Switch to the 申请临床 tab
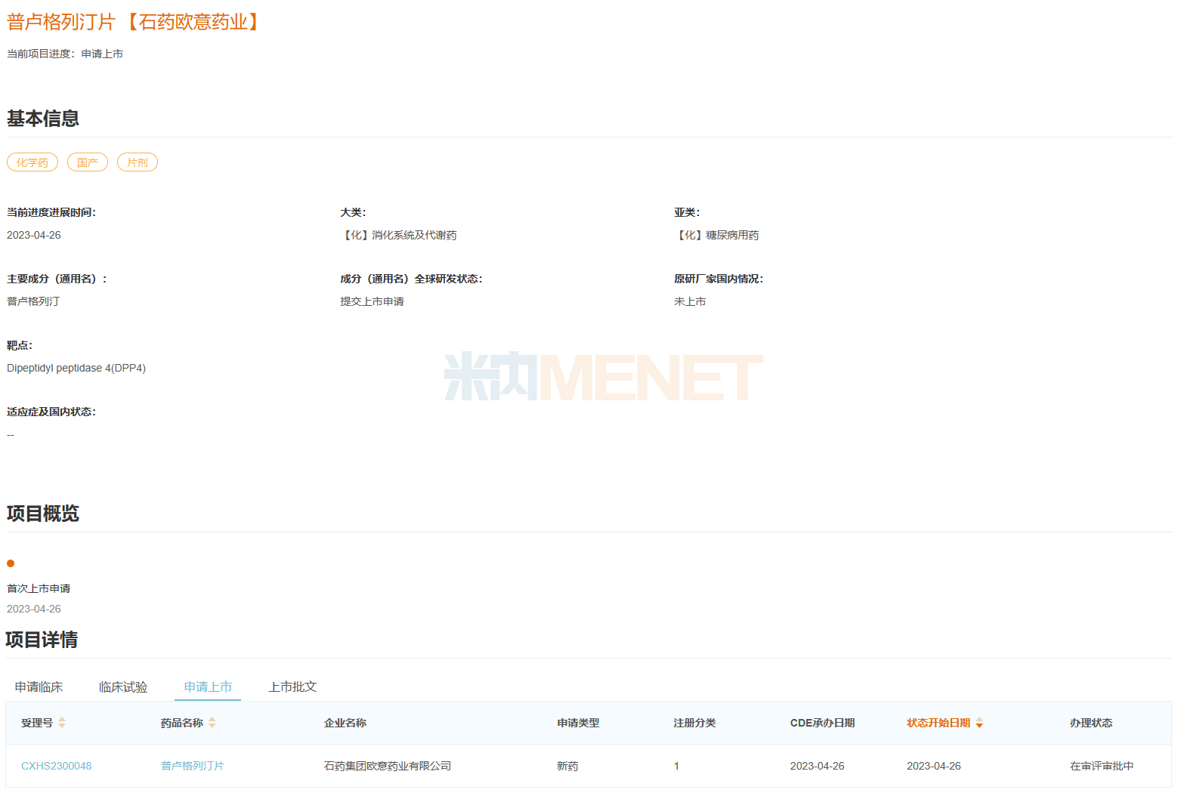Viewport: 1178px width, 793px height. click(x=39, y=687)
